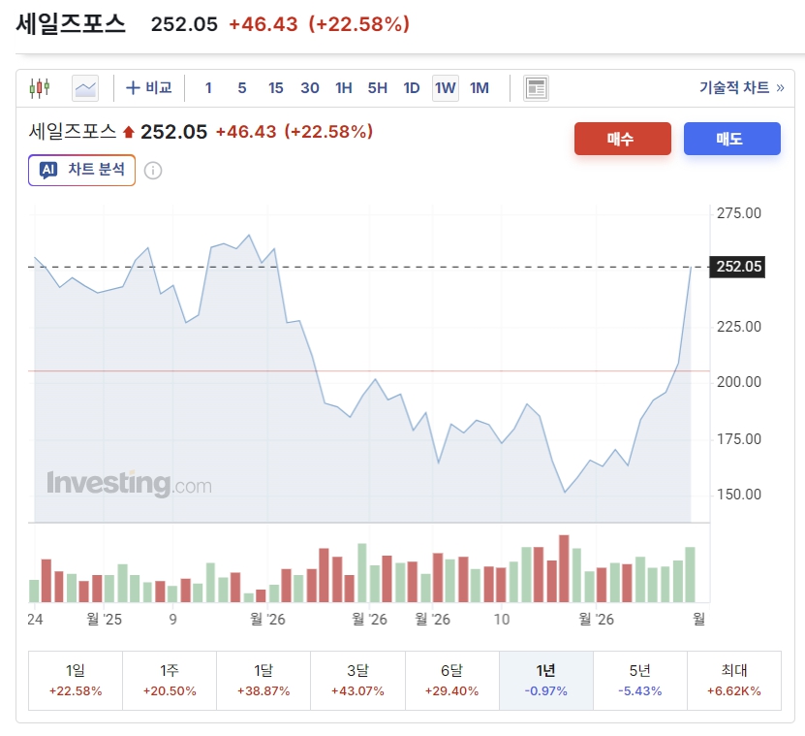Screen dimensions: 805x736
Task: Click the info icon beside 차트 분석
Action: (x=153, y=170)
